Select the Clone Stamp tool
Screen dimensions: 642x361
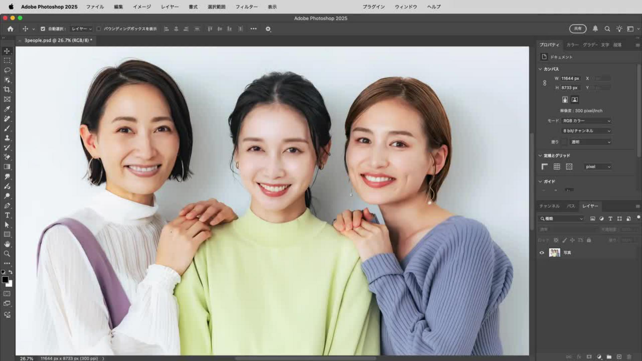click(7, 138)
